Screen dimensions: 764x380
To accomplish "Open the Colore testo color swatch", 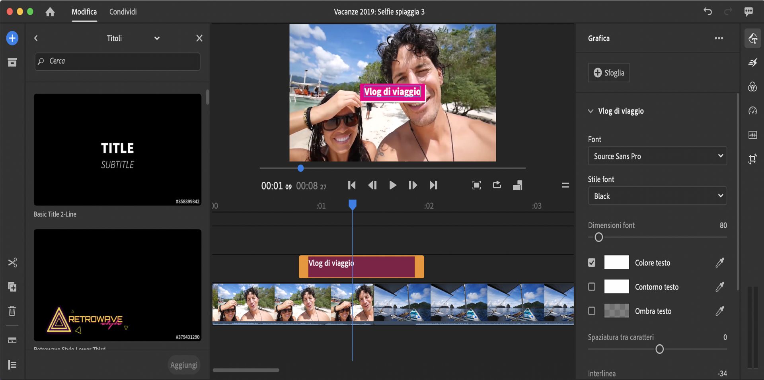I will (x=616, y=262).
